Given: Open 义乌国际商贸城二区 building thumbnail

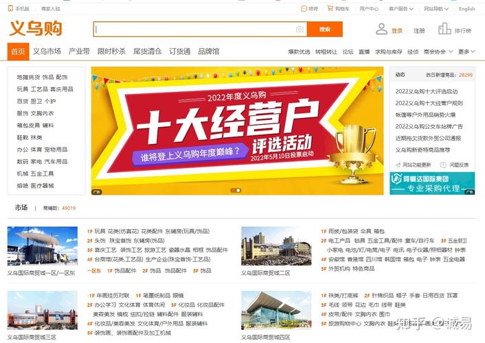Looking at the screenshot, I should coord(276,246).
